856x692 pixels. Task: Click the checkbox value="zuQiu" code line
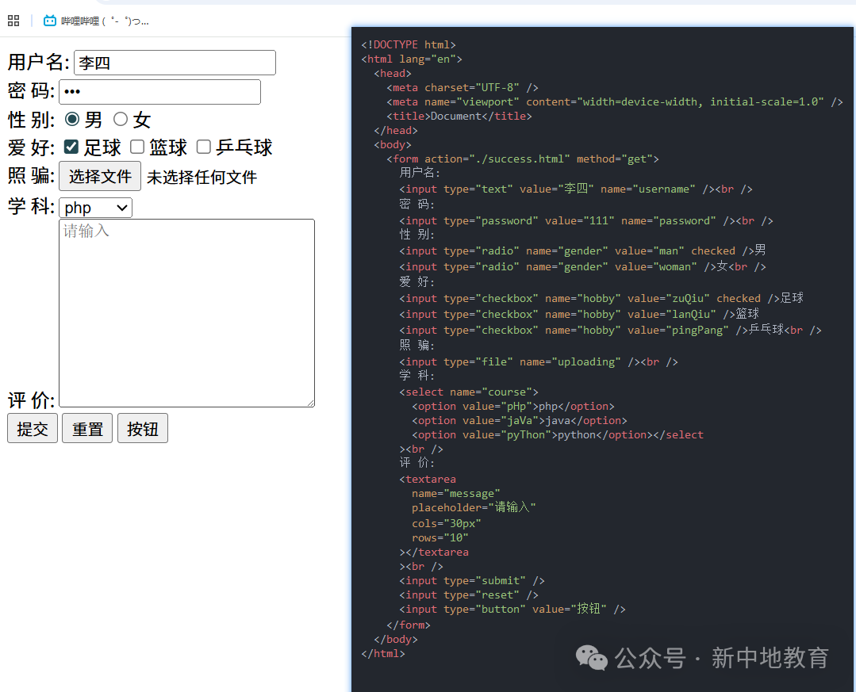601,298
